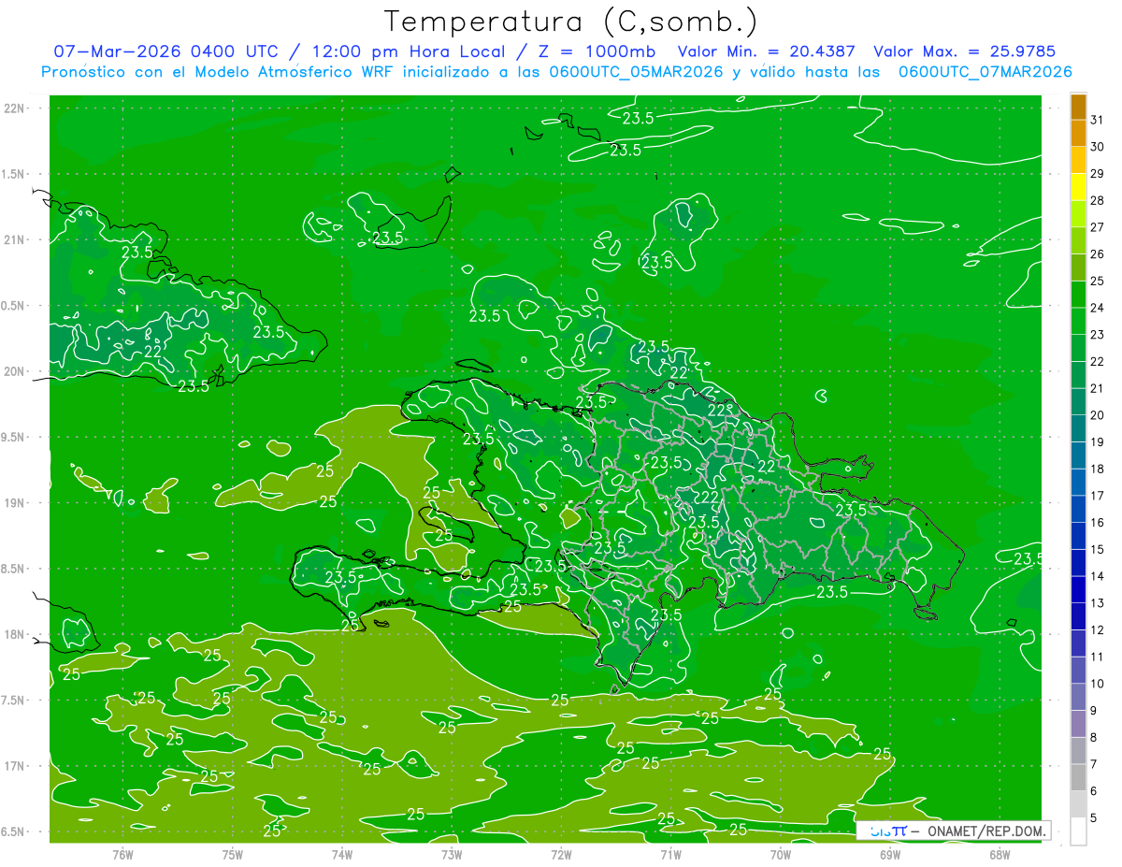Click the '0600UTC_07MAR2026' valid-until time
1122x867 pixels.
(x=985, y=72)
